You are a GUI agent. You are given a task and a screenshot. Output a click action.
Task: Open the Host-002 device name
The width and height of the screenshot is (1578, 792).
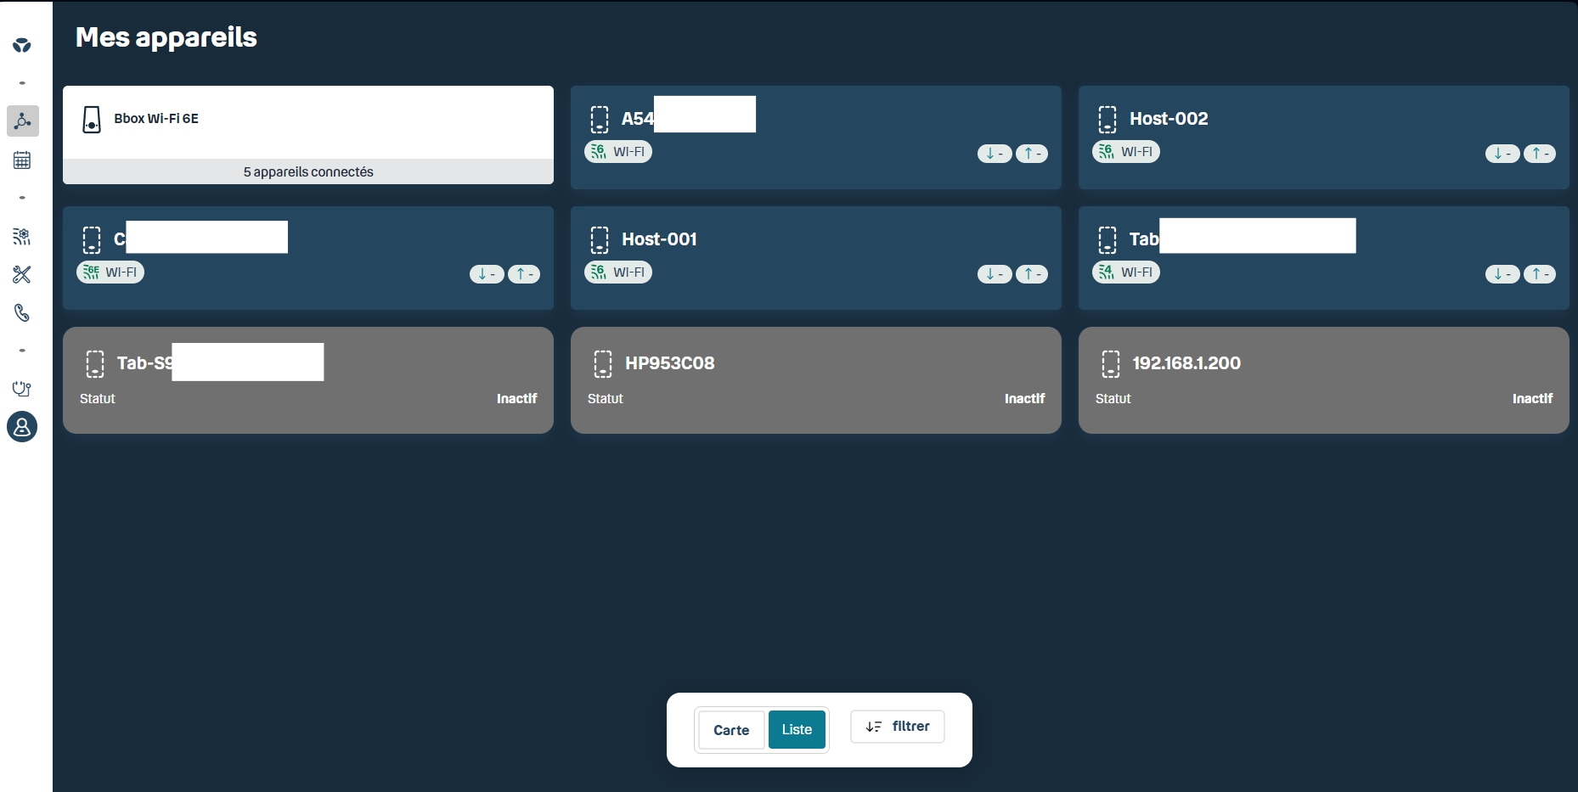coord(1169,119)
